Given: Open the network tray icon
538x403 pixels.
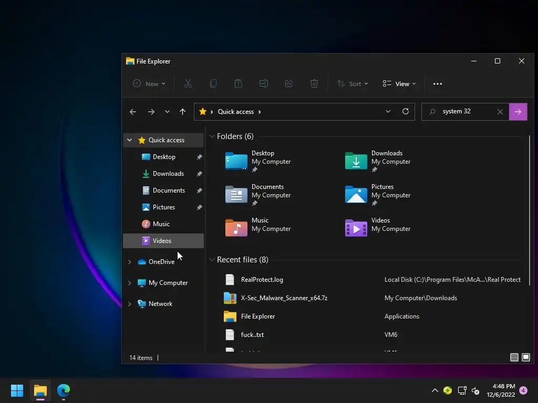Looking at the screenshot, I should coord(462,390).
